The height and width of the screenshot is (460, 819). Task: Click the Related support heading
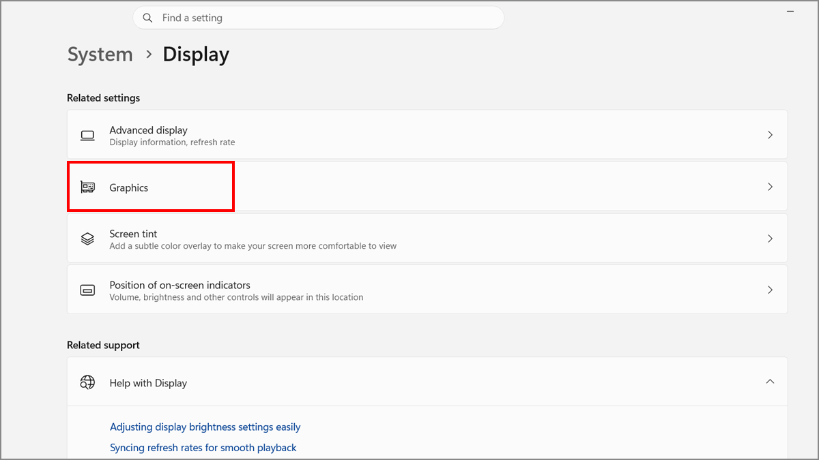103,346
